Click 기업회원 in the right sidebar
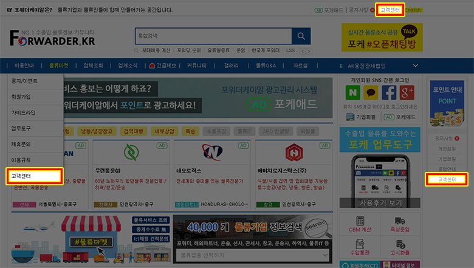Image resolution: width=474 pixels, height=268 pixels. coord(447,159)
